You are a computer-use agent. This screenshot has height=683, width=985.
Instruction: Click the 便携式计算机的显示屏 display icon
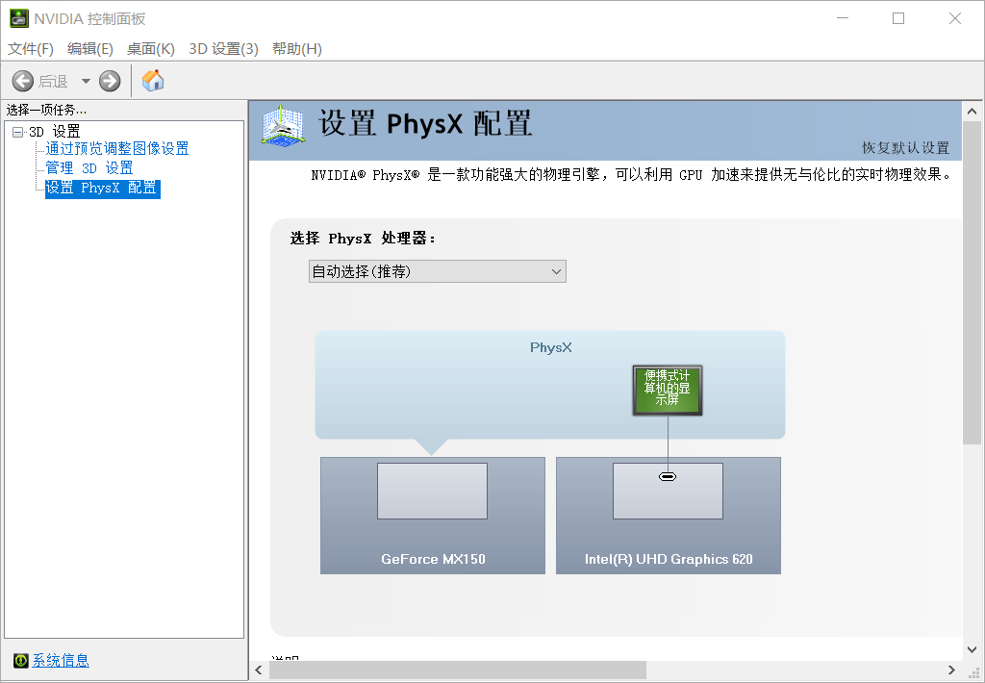(x=667, y=390)
